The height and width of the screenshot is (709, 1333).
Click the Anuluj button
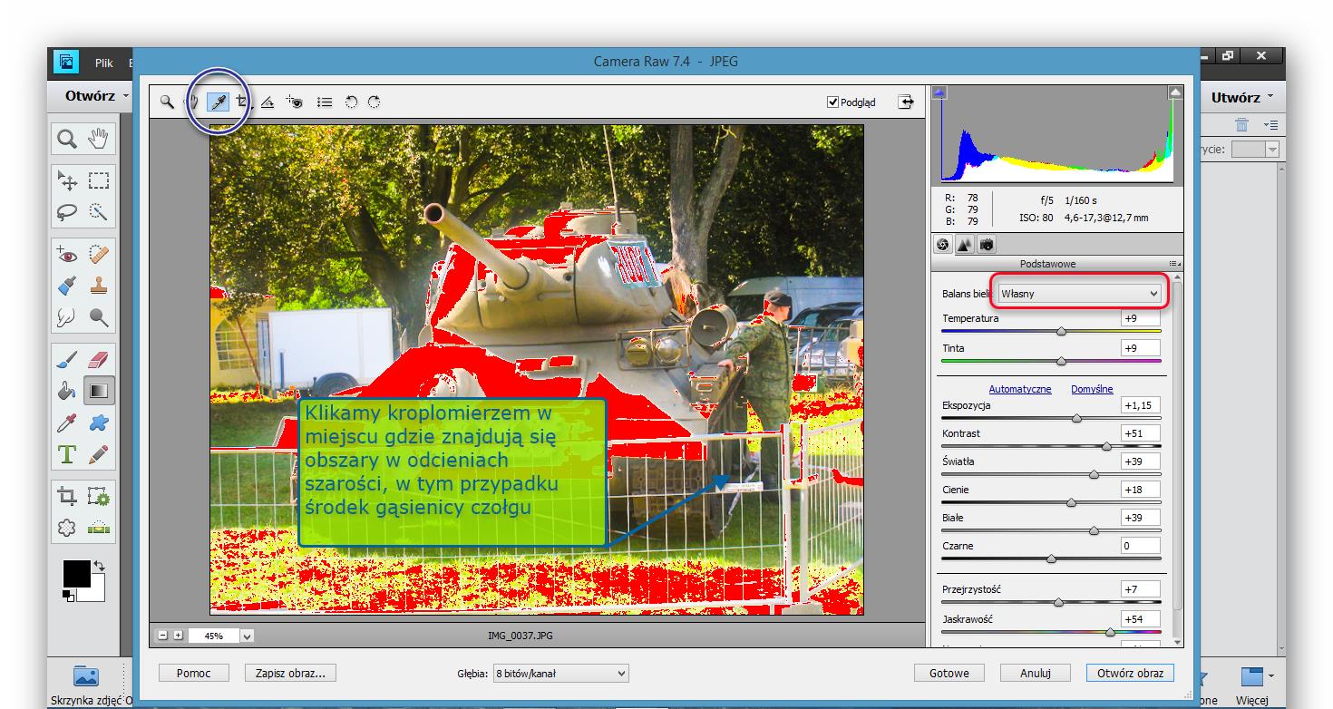click(1035, 674)
